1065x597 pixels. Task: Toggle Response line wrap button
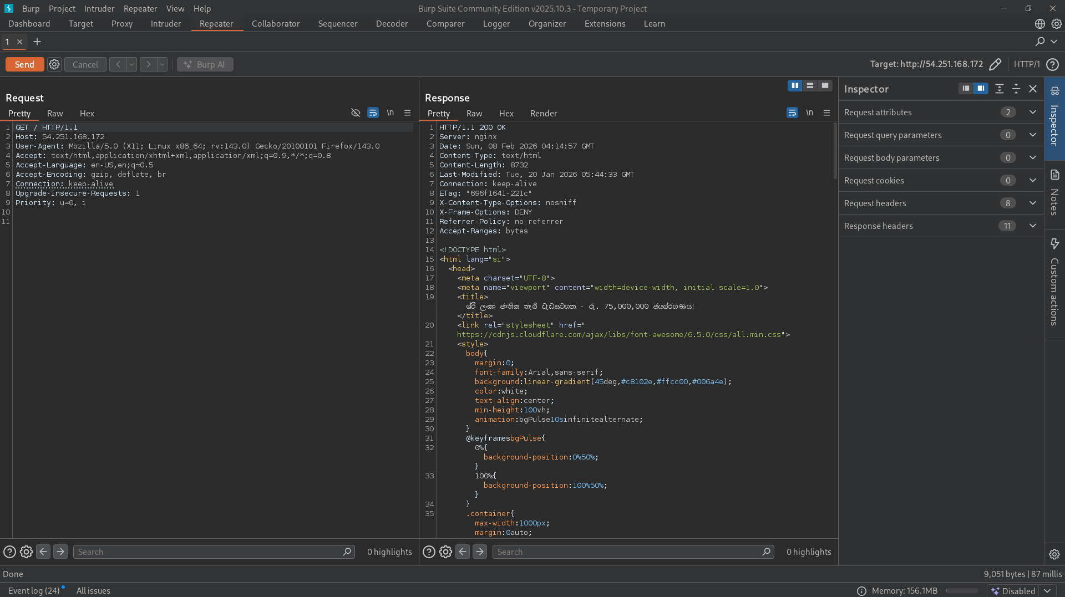pos(792,113)
